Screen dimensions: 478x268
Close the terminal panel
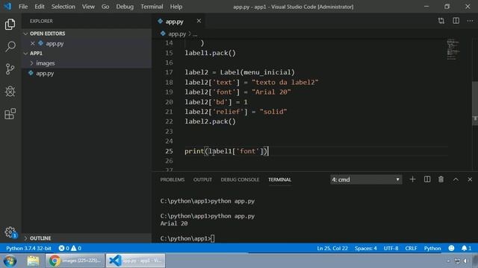point(470,179)
